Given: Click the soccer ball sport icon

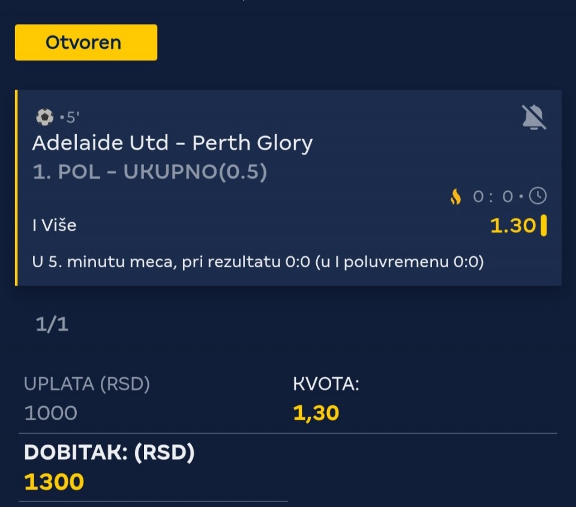Looking at the screenshot, I should 44,117.
